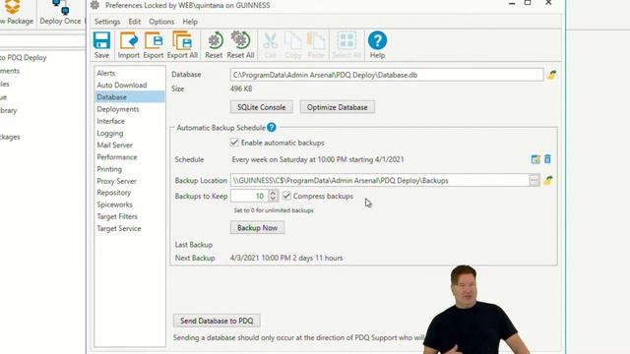The height and width of the screenshot is (354, 630).
Task: Decrease Backups to Keep value
Action: tap(274, 199)
